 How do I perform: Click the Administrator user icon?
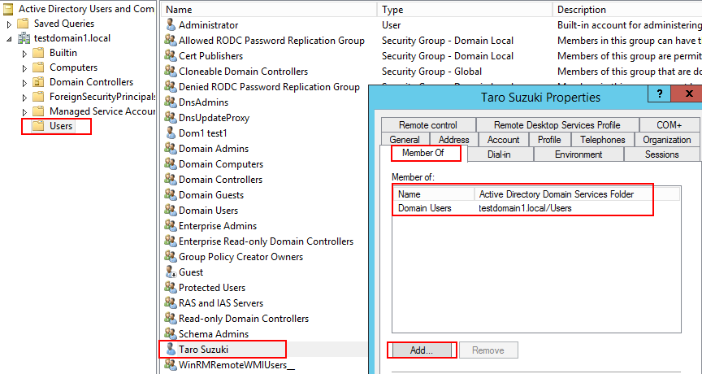click(171, 25)
